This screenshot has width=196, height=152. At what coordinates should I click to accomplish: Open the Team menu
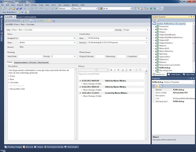[41, 5]
